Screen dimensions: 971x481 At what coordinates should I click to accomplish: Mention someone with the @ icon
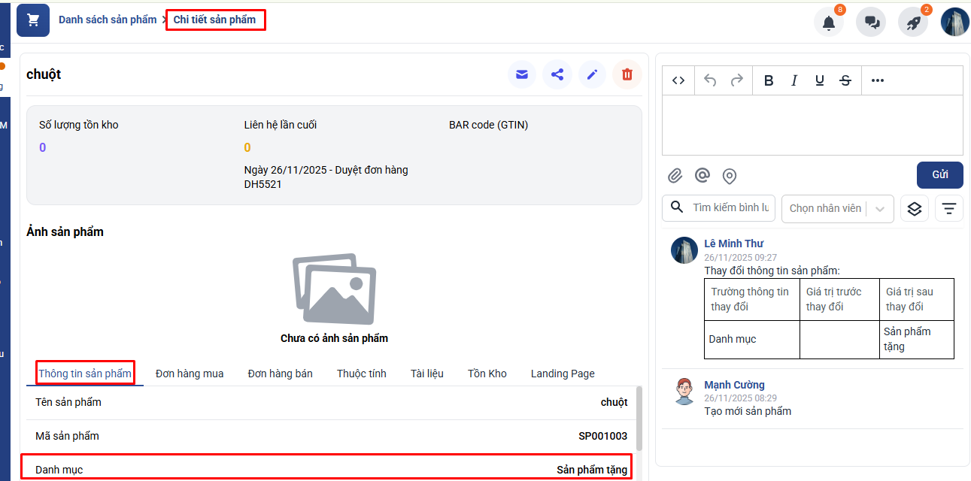click(702, 176)
